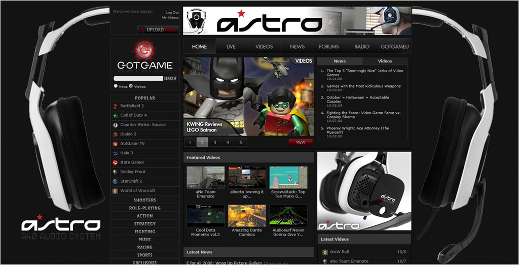This screenshot has height=265, width=519.
Task: Click the Log Out link
Action: [172, 13]
